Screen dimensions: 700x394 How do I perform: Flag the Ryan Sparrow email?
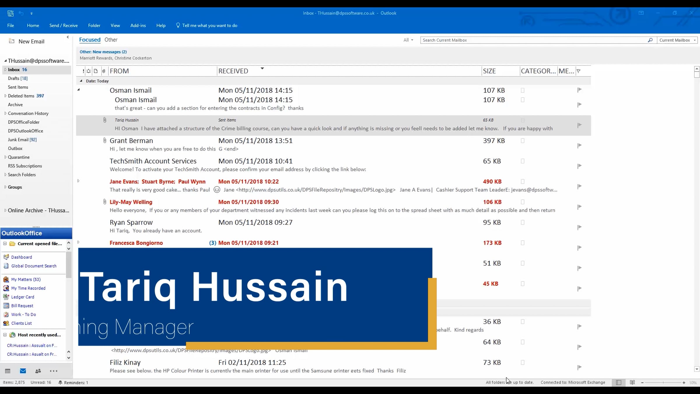pyautogui.click(x=579, y=227)
